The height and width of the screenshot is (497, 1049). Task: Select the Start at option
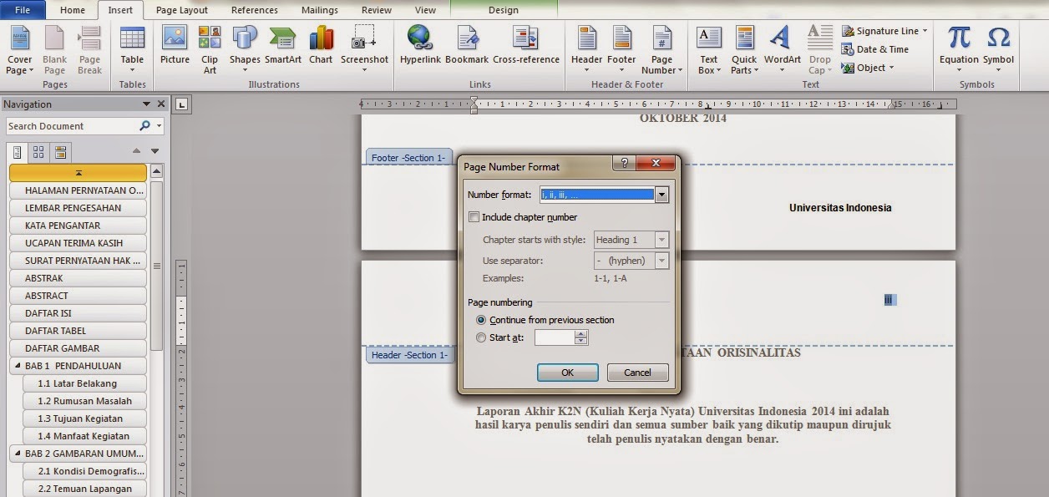[x=481, y=337]
